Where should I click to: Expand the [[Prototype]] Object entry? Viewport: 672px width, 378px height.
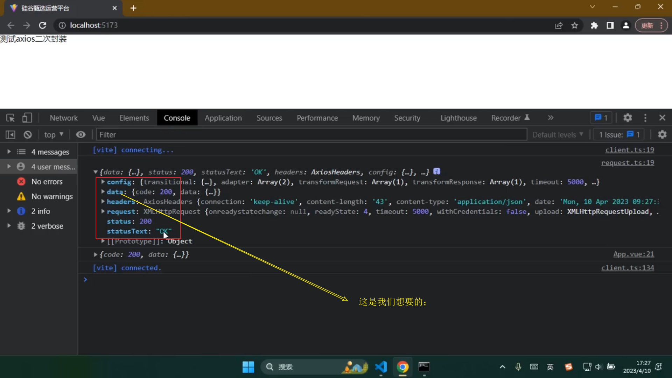[103, 241]
